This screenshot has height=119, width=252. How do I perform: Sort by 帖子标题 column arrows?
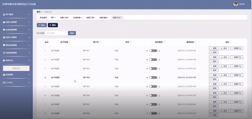(x=69, y=42)
